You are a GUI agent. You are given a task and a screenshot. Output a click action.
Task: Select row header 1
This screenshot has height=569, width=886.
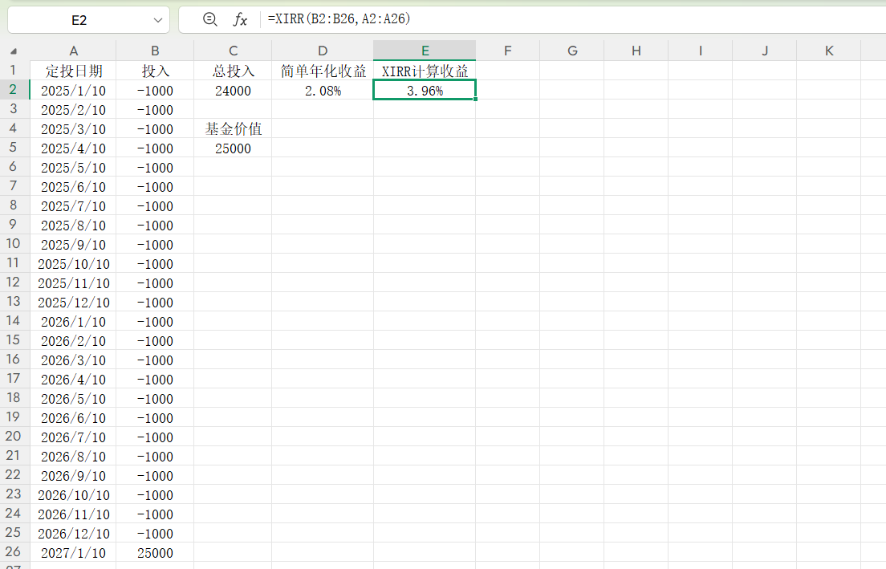(x=13, y=71)
